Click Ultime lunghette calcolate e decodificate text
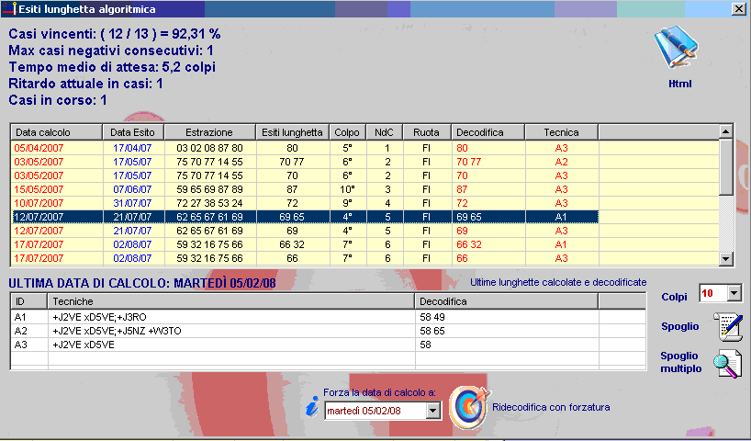Screen dimensions: 751x441 [x=558, y=282]
